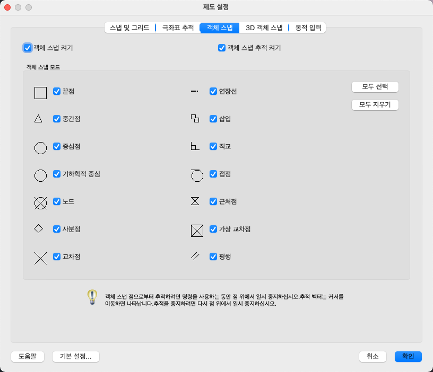Open the 3D 객체 스냅 tab
This screenshot has width=433, height=372.
(x=264, y=28)
